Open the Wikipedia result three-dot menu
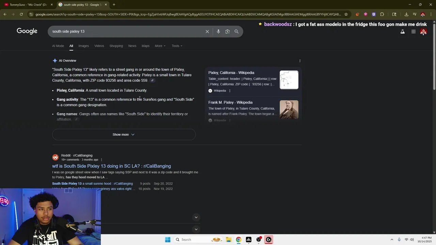This screenshot has height=245, width=436. pos(230,91)
